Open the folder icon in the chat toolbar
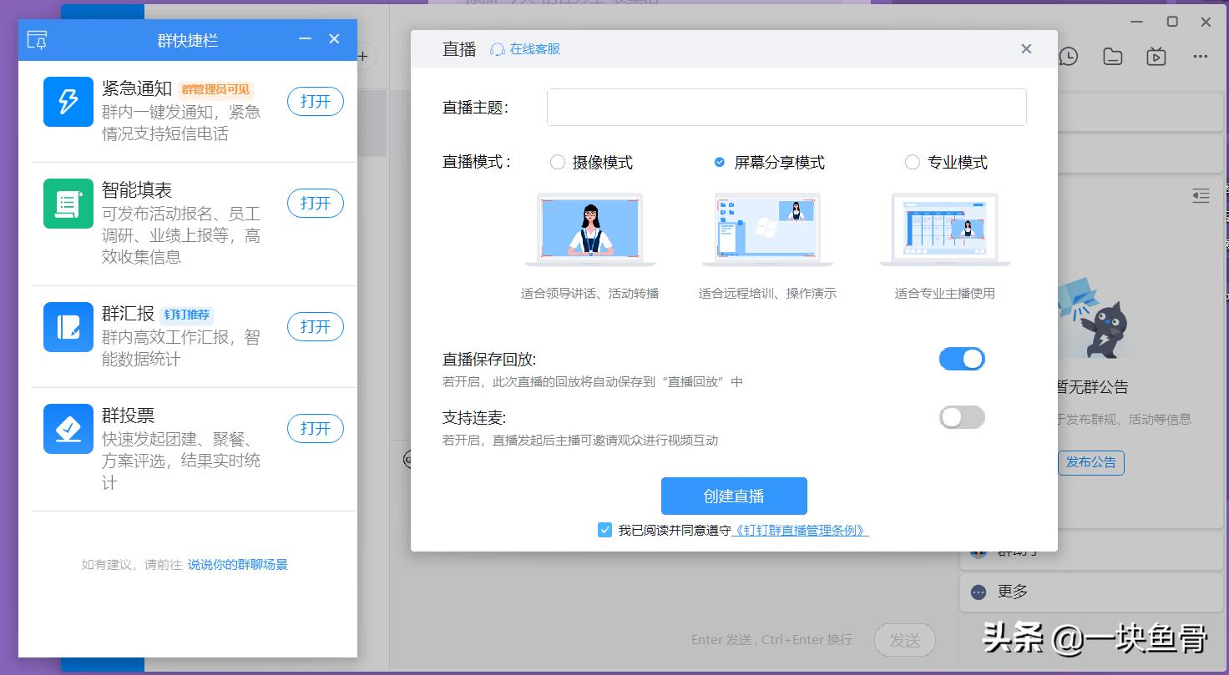Image resolution: width=1229 pixels, height=675 pixels. [x=1112, y=57]
